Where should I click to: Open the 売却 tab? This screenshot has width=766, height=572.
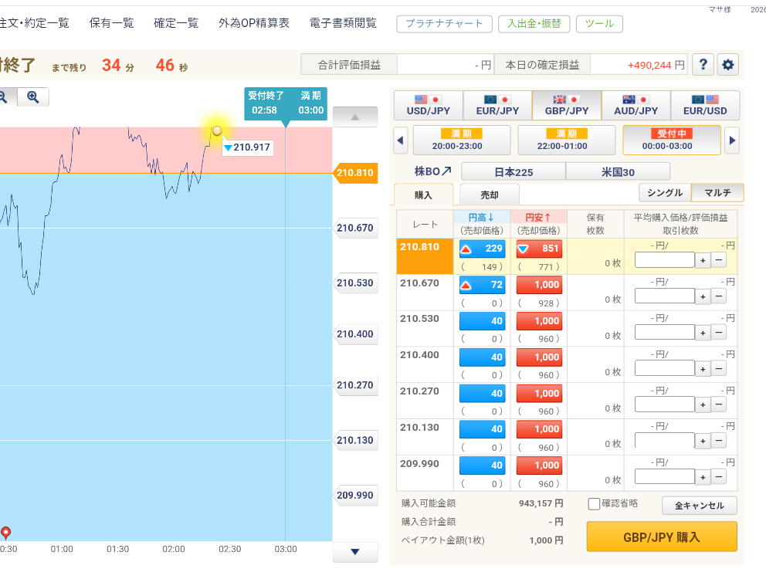point(490,195)
